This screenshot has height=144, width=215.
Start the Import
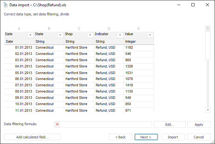[x=173, y=137]
